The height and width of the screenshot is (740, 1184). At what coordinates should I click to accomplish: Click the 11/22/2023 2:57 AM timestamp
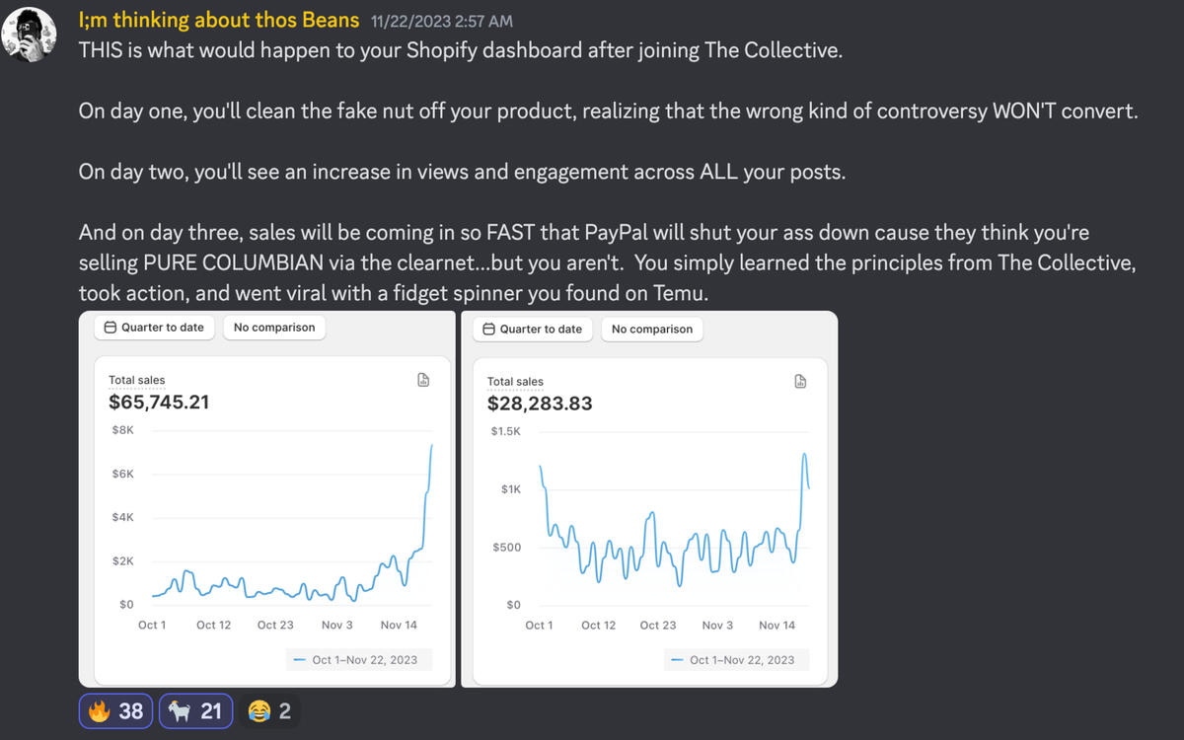click(x=441, y=22)
